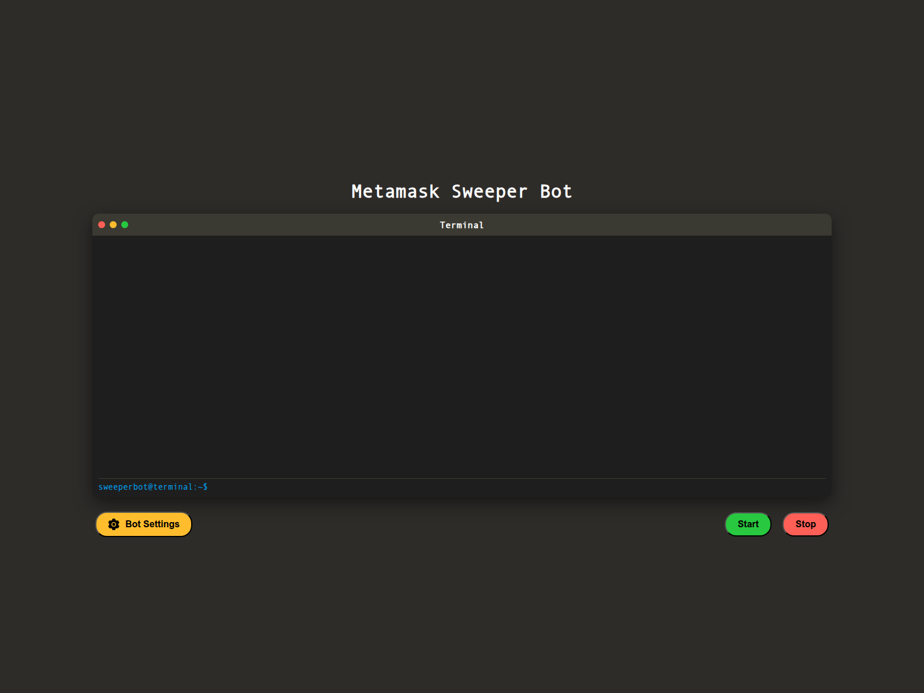Stop the sweeper bot
924x693 pixels.
click(806, 524)
